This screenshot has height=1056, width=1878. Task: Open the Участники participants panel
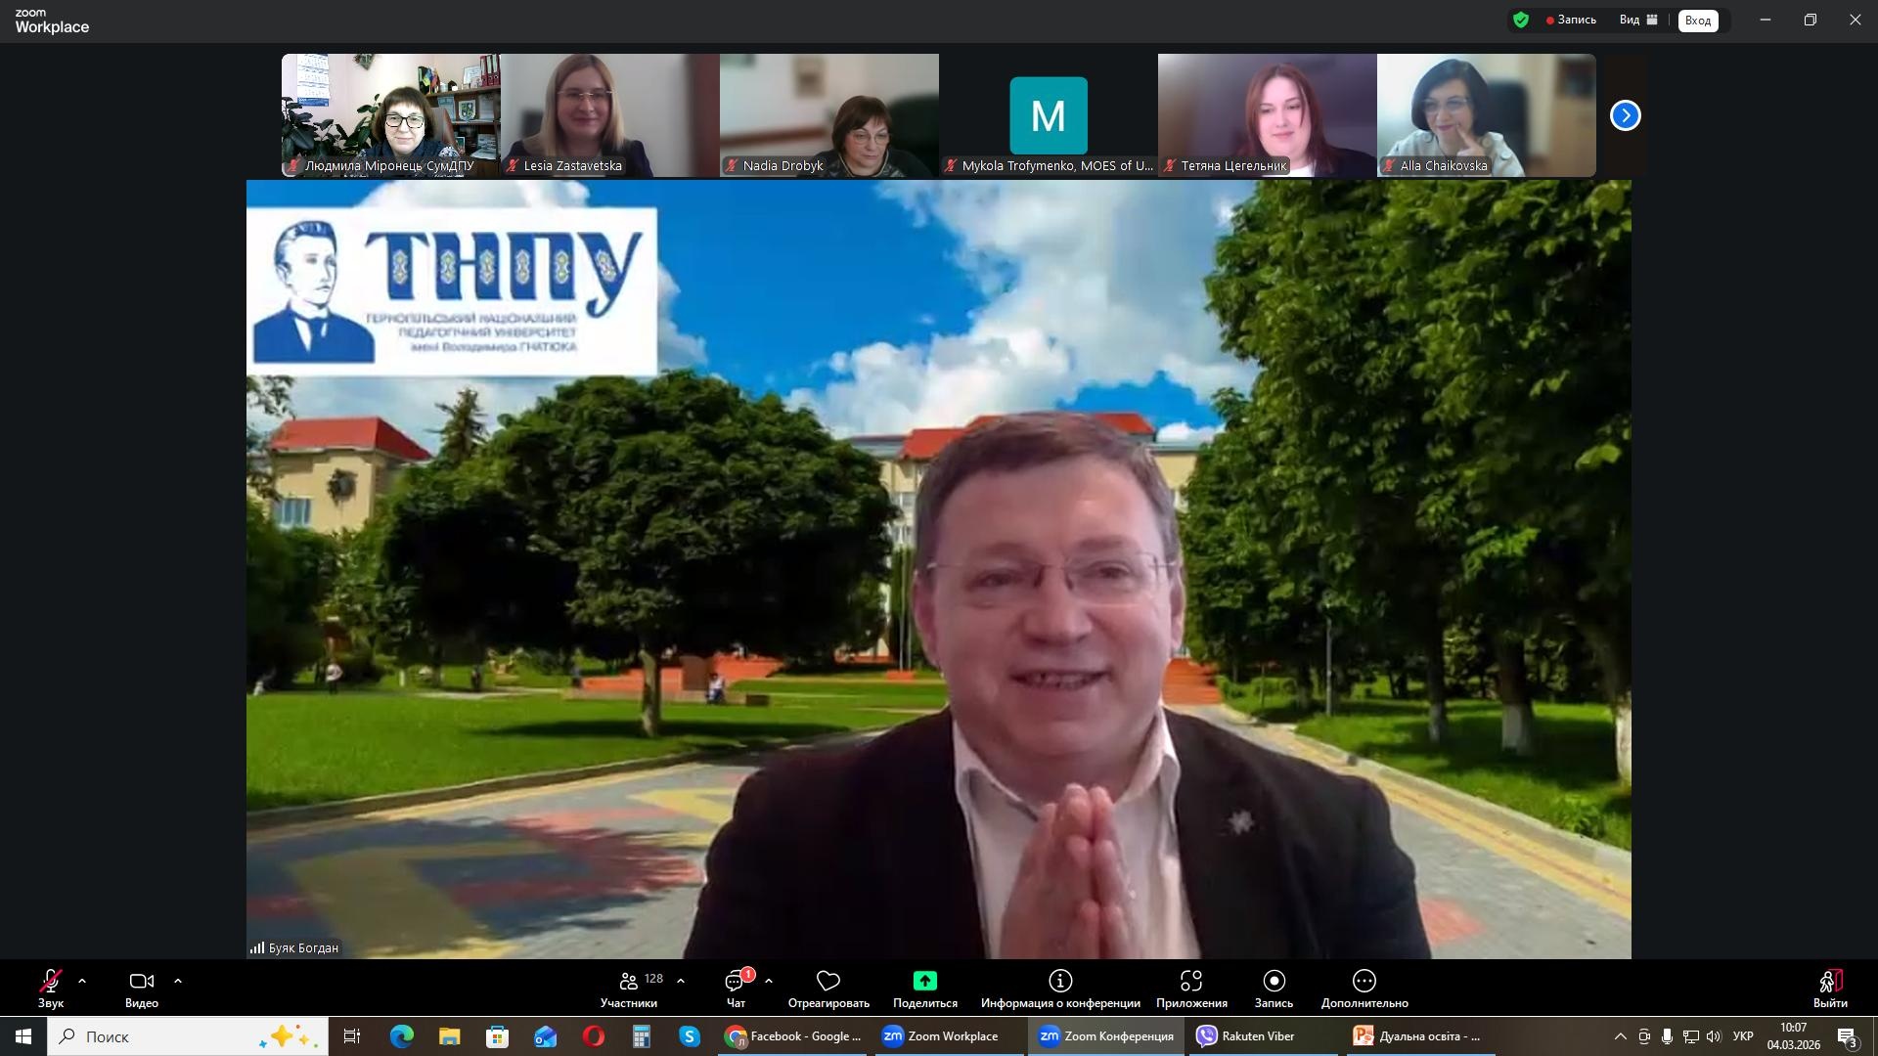click(630, 988)
